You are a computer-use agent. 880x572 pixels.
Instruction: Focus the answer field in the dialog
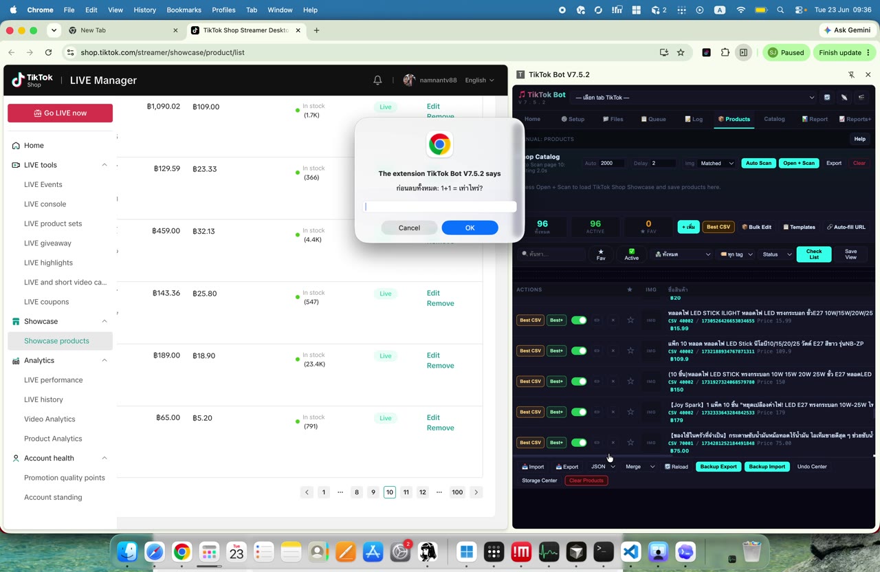pos(440,206)
